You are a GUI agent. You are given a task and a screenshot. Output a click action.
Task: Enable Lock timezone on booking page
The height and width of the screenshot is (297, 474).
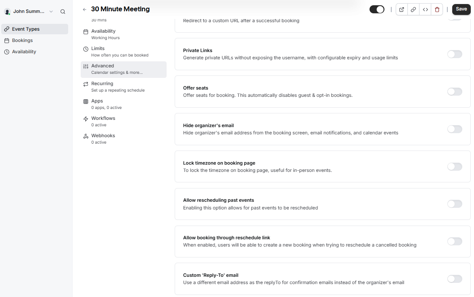(x=455, y=167)
